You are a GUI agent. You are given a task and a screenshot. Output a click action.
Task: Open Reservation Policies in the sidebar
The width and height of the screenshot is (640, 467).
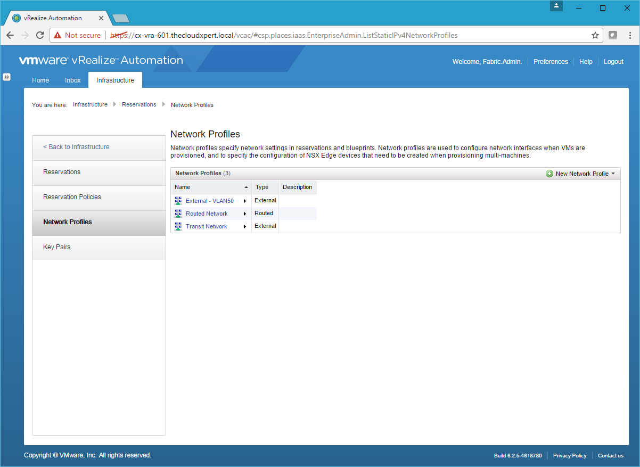72,197
